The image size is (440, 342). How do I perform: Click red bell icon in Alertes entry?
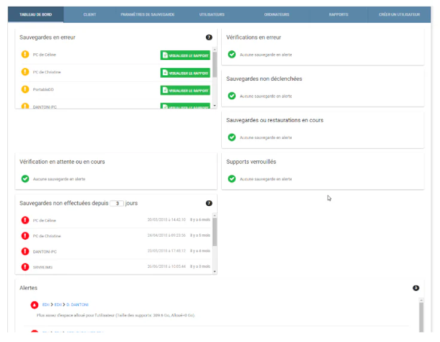point(35,305)
